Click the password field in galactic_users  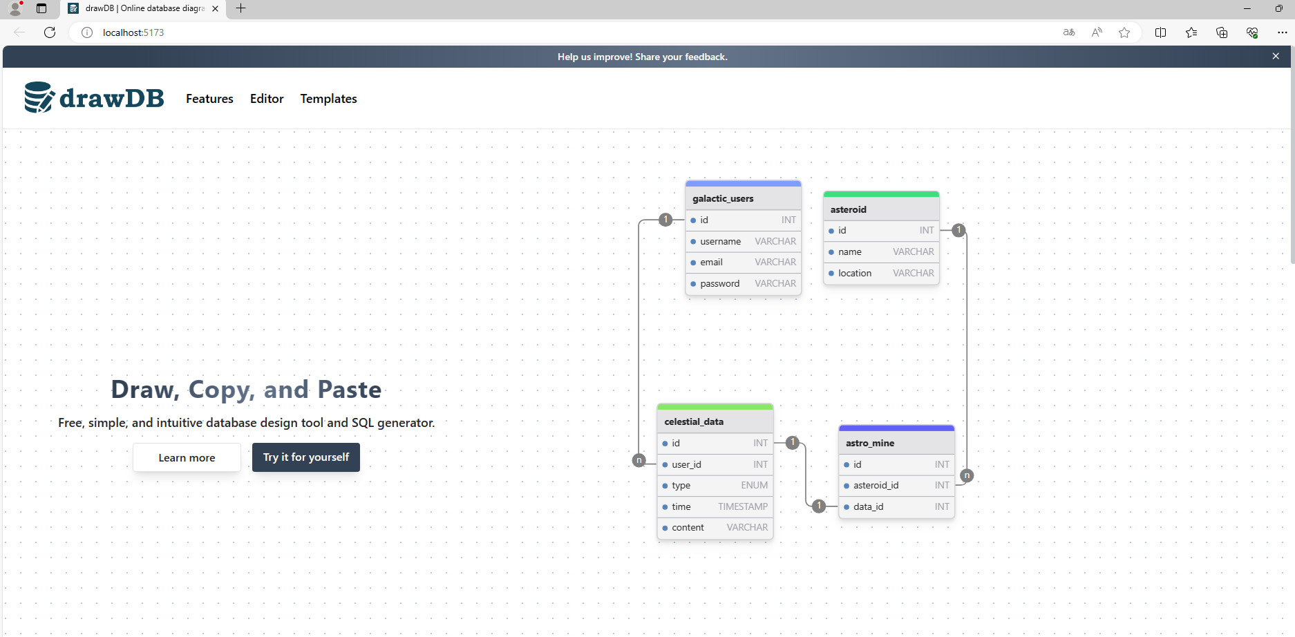point(744,283)
